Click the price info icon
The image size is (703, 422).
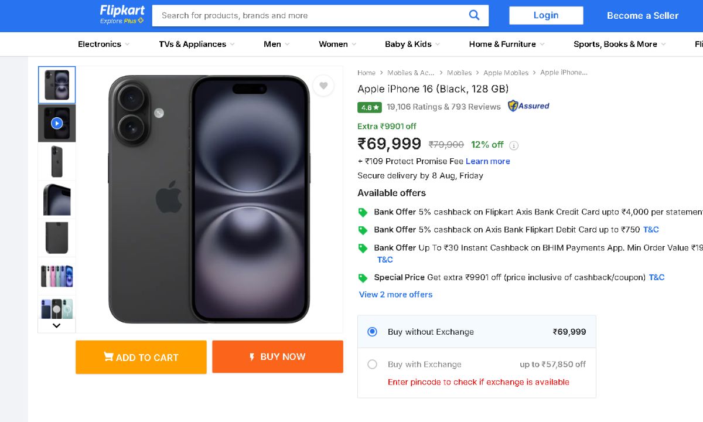(514, 145)
